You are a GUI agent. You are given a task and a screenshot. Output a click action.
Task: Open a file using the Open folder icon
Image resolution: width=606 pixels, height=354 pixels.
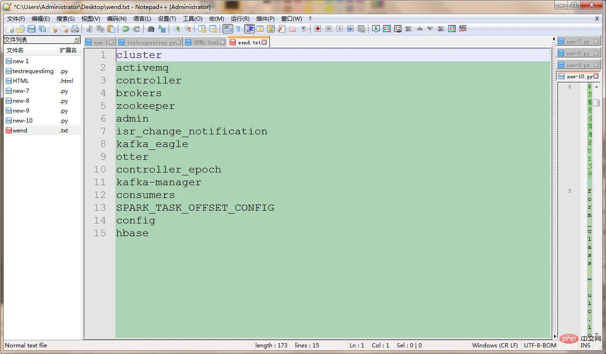20,29
